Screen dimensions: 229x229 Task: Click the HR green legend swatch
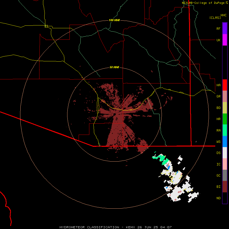tap(225, 119)
